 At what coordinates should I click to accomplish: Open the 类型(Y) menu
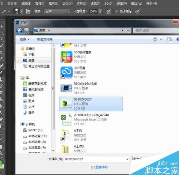click(x=68, y=4)
